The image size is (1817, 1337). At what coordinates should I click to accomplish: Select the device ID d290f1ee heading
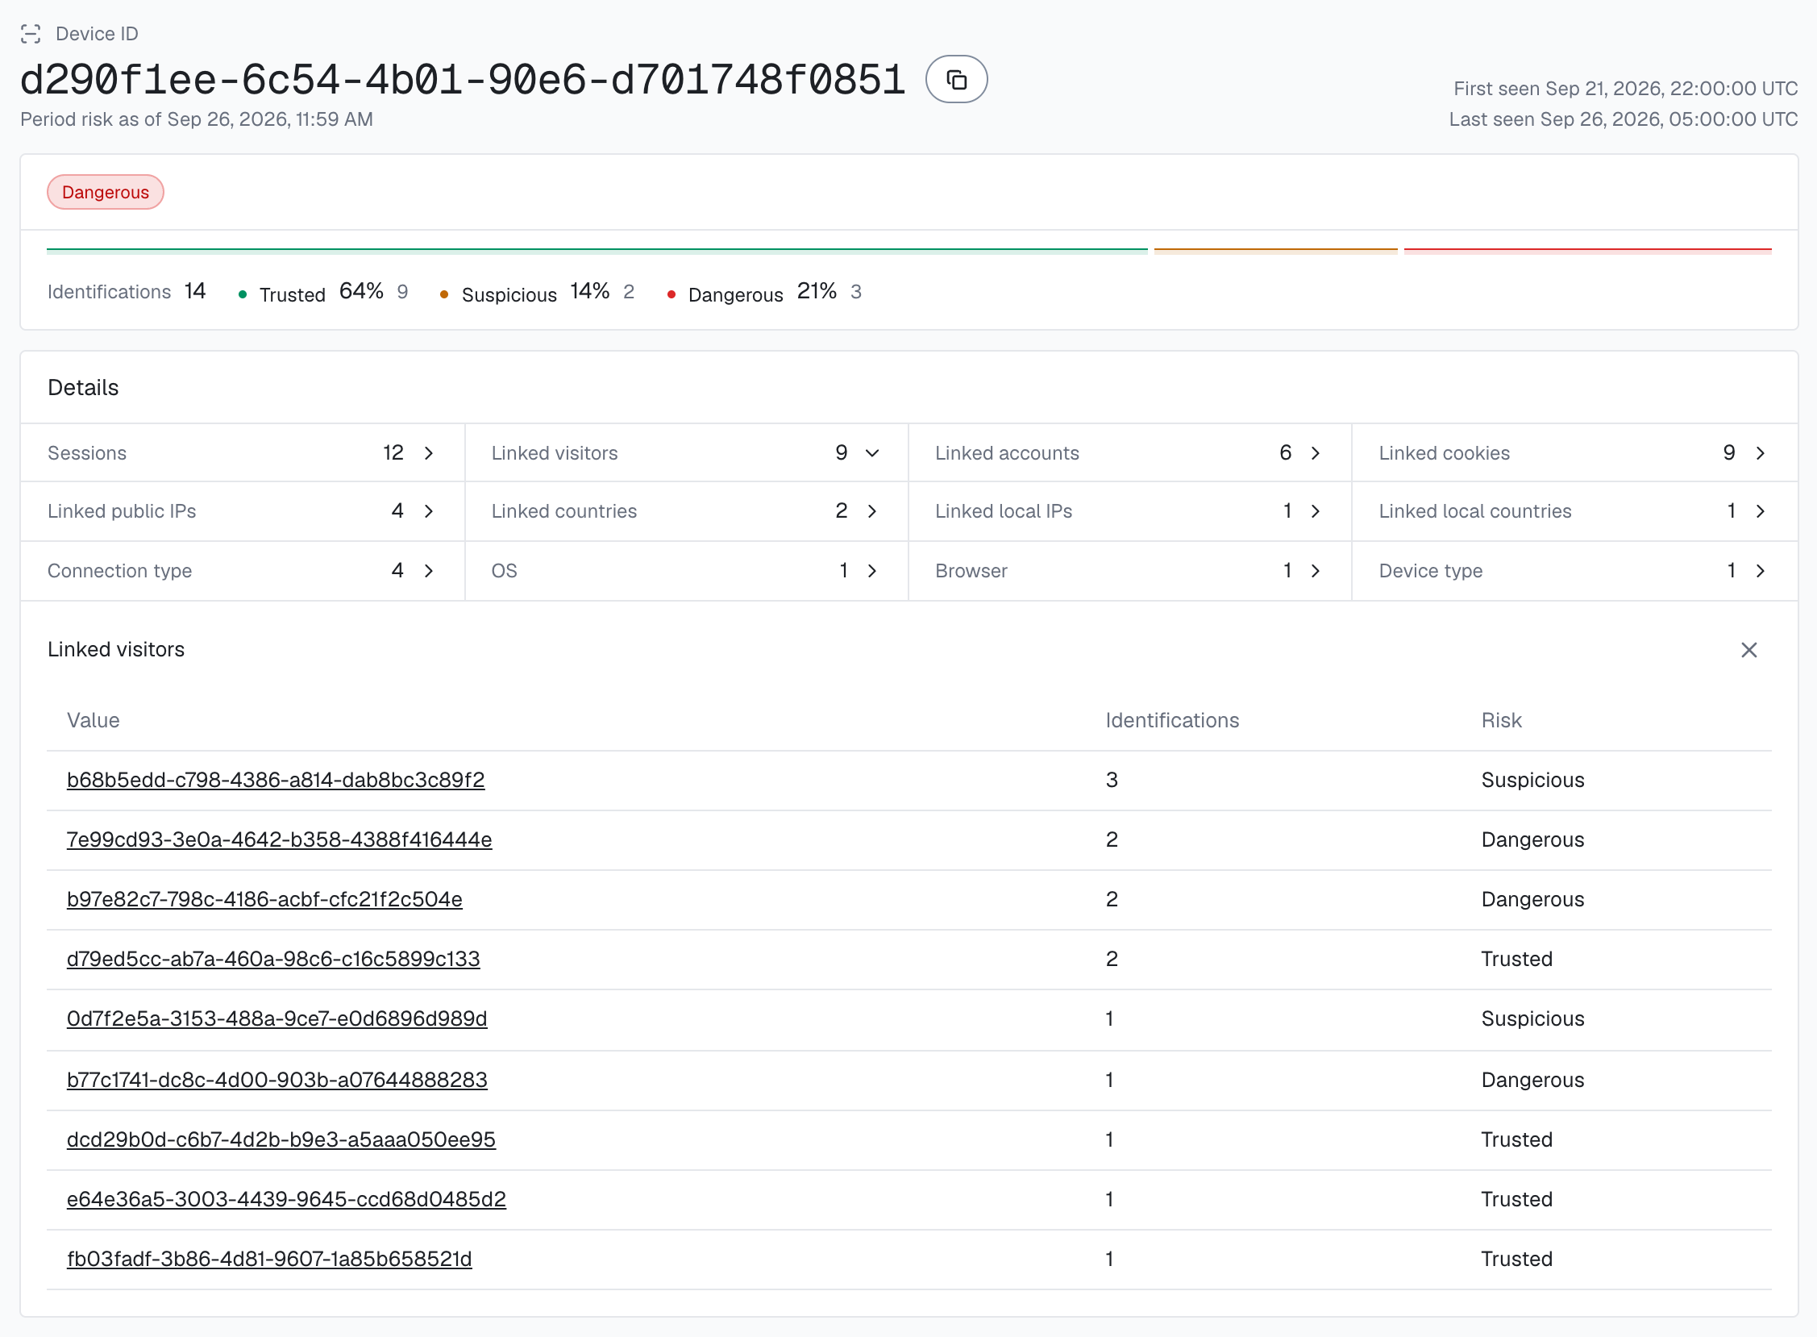[x=463, y=80]
